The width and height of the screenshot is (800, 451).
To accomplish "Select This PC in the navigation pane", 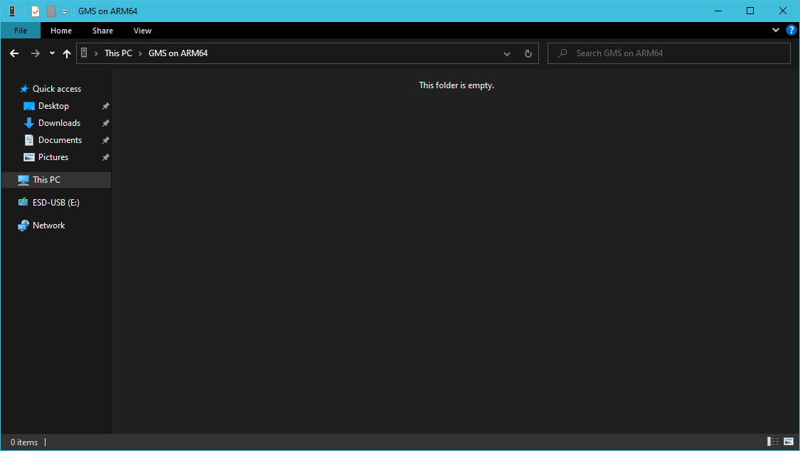I will click(x=56, y=179).
